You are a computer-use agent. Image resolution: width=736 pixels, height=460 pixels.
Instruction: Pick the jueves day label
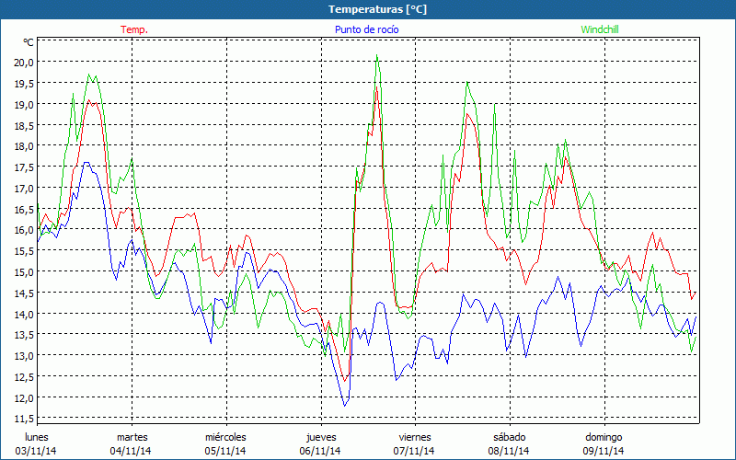coord(320,436)
